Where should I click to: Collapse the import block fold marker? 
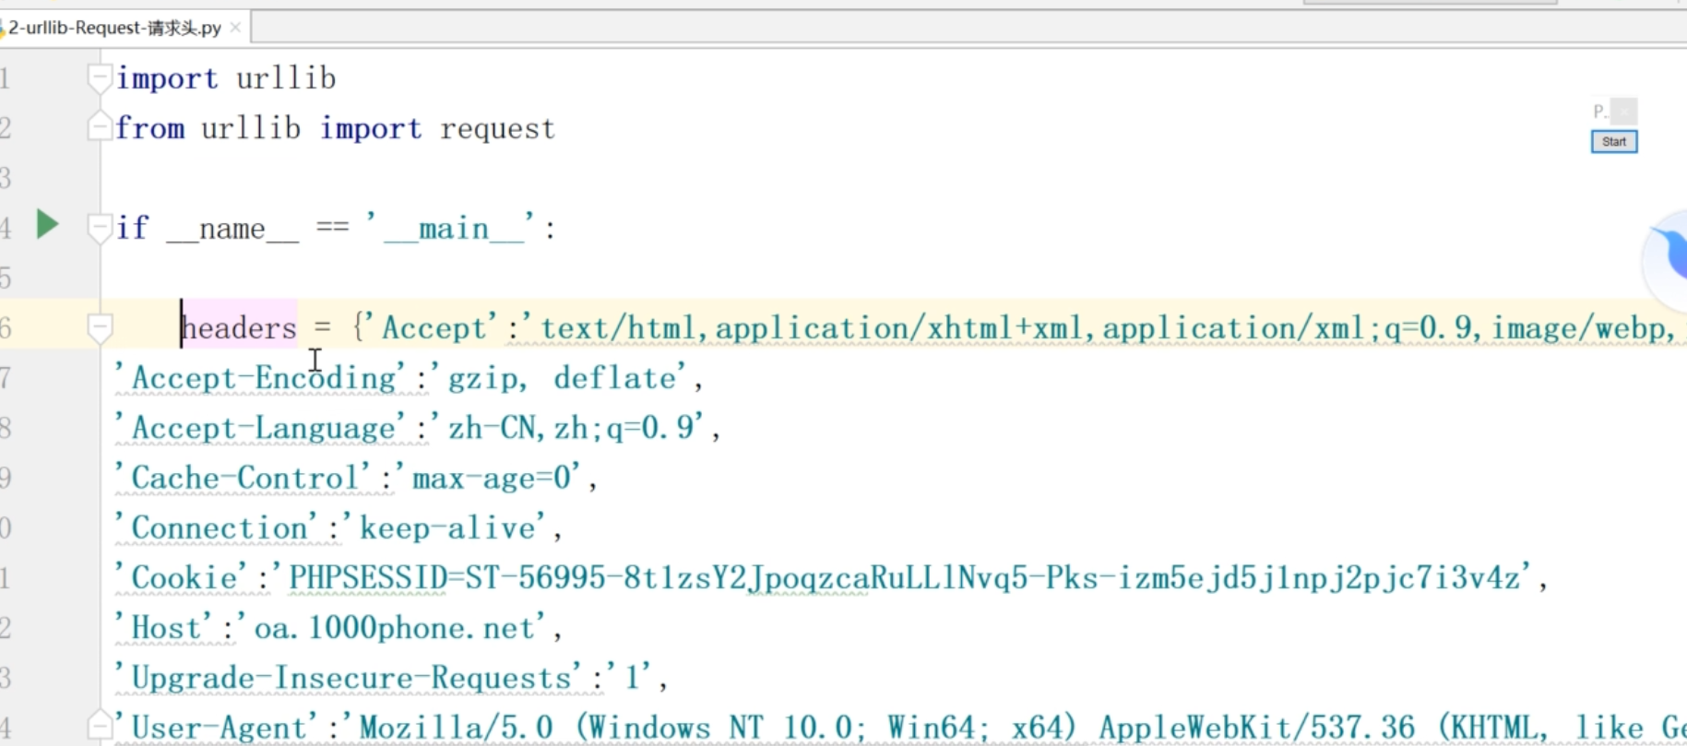tap(100, 78)
